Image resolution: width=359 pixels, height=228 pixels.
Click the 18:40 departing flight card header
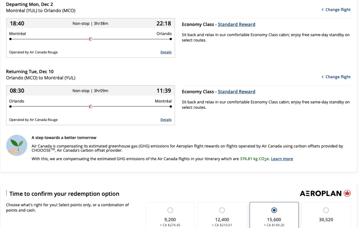click(x=90, y=24)
